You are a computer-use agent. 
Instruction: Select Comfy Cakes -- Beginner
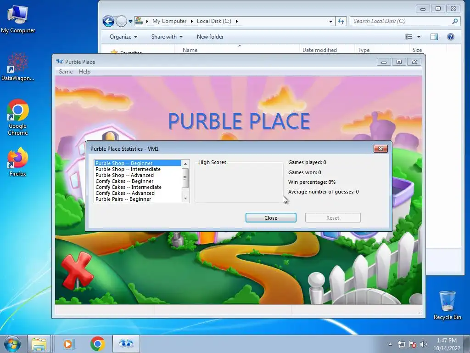[138, 181]
